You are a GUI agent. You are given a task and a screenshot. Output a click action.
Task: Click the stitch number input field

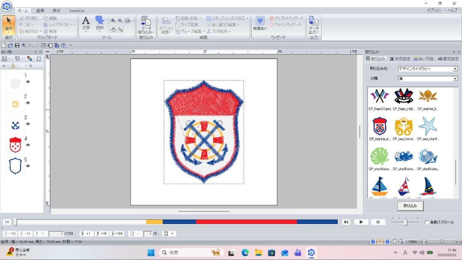56,233
